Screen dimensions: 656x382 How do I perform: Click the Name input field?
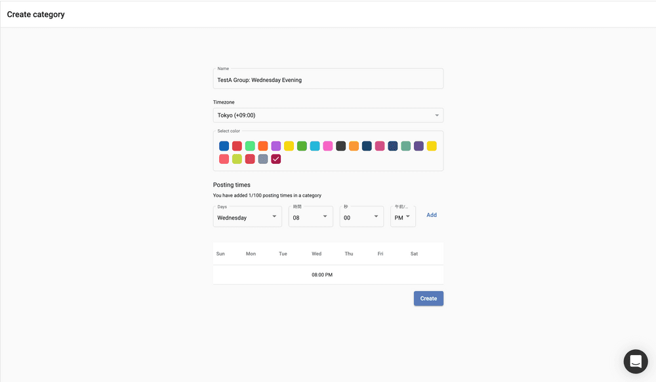328,80
